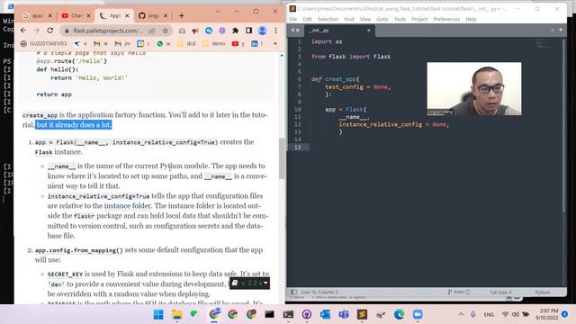Click line number 15 in gutter
This screenshot has height=324, width=576.
(297, 147)
